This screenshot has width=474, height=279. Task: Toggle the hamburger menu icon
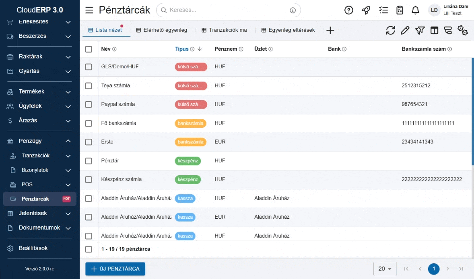89,10
